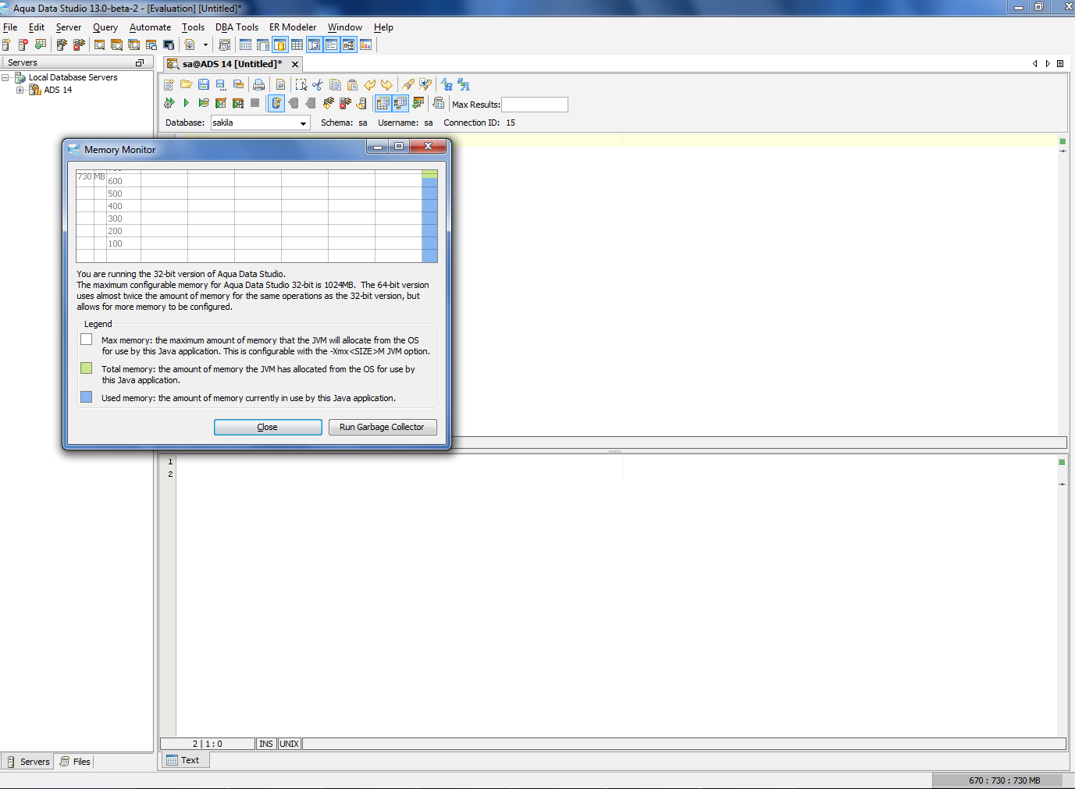Click the server icon with the red minus

23,44
